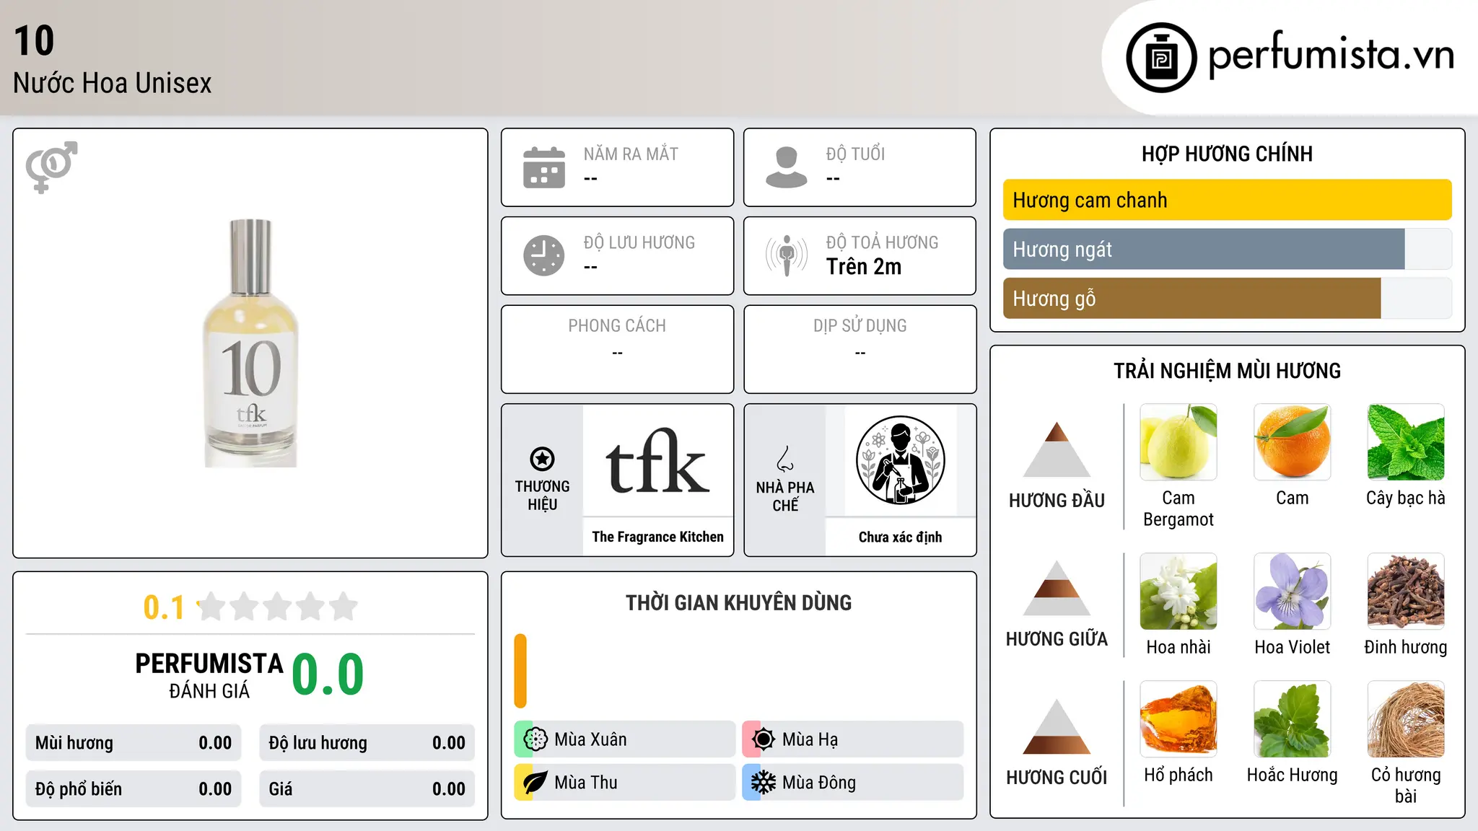
Task: Click the Hương đầu pyramid icon
Action: [1057, 449]
